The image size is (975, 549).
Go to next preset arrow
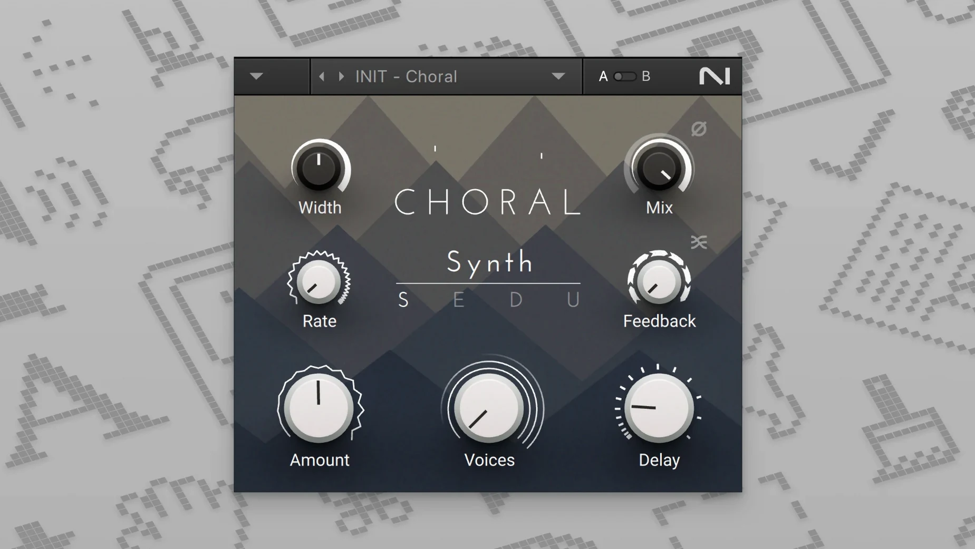click(341, 76)
